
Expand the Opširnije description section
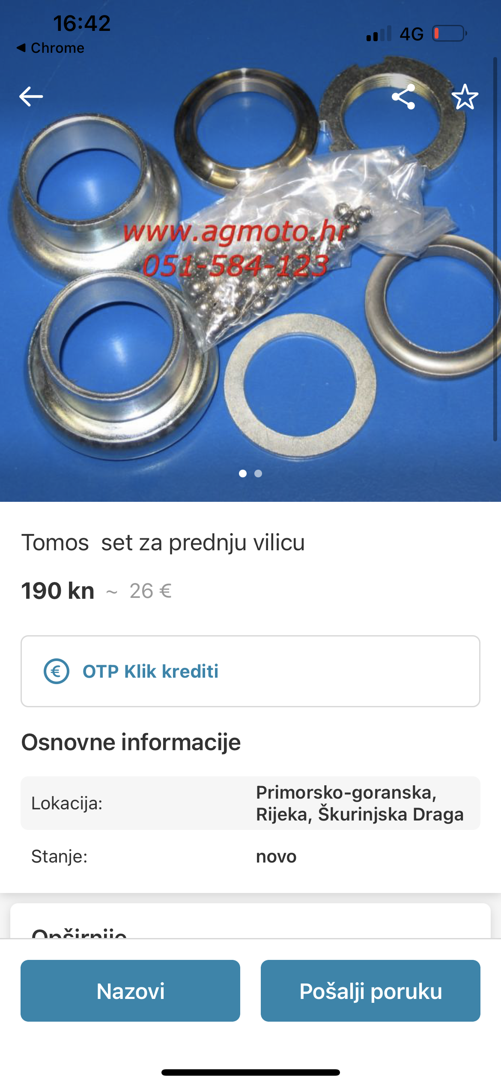79,932
